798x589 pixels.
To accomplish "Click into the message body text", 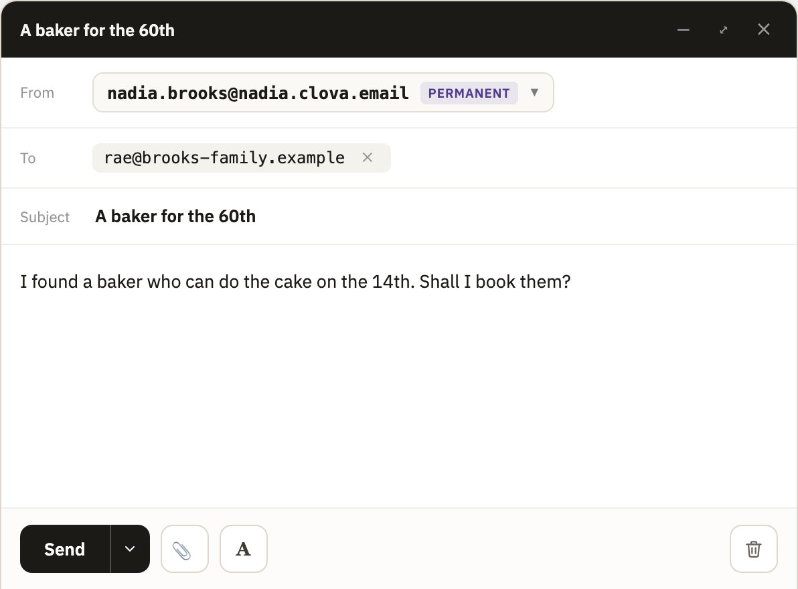I will point(295,281).
